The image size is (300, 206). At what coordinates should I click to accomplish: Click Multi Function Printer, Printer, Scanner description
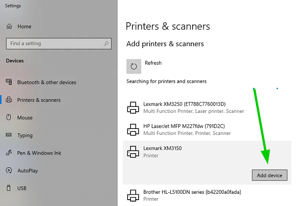(x=187, y=133)
